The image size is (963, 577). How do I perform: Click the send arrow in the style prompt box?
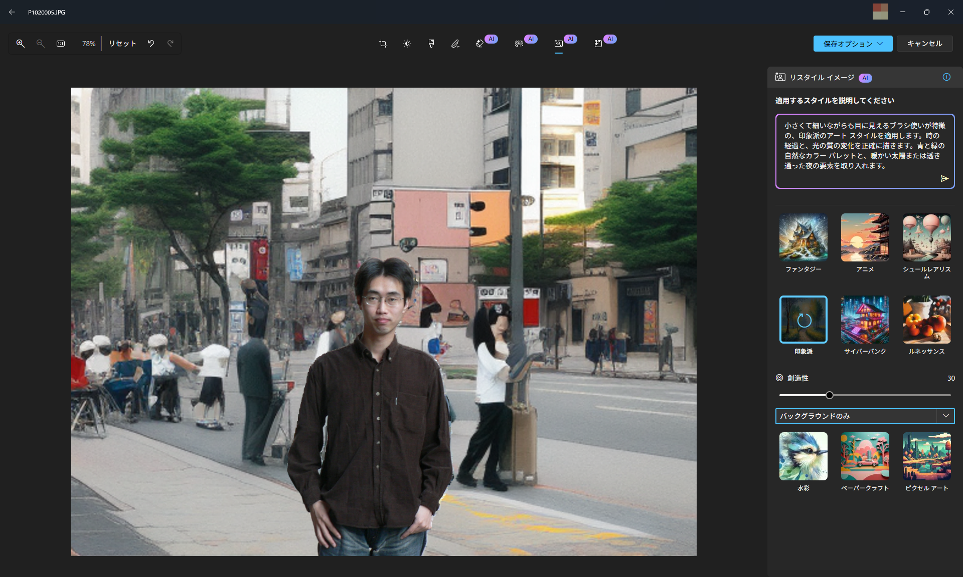coord(945,179)
